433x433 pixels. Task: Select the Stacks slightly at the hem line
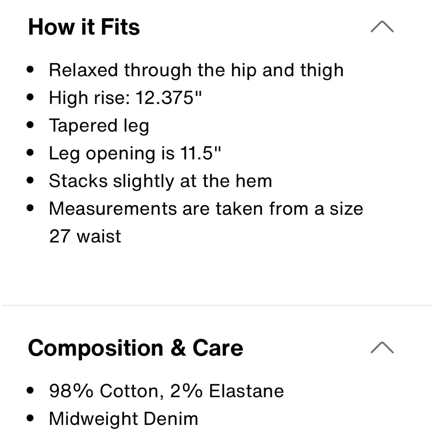tap(161, 181)
